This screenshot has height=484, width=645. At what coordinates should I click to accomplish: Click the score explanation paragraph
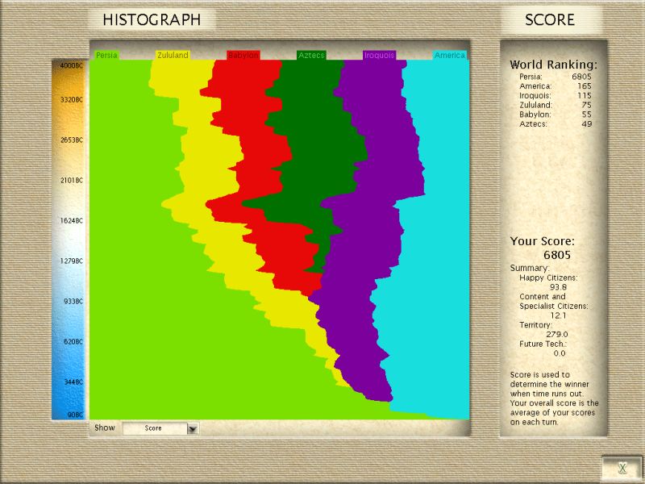click(x=554, y=398)
